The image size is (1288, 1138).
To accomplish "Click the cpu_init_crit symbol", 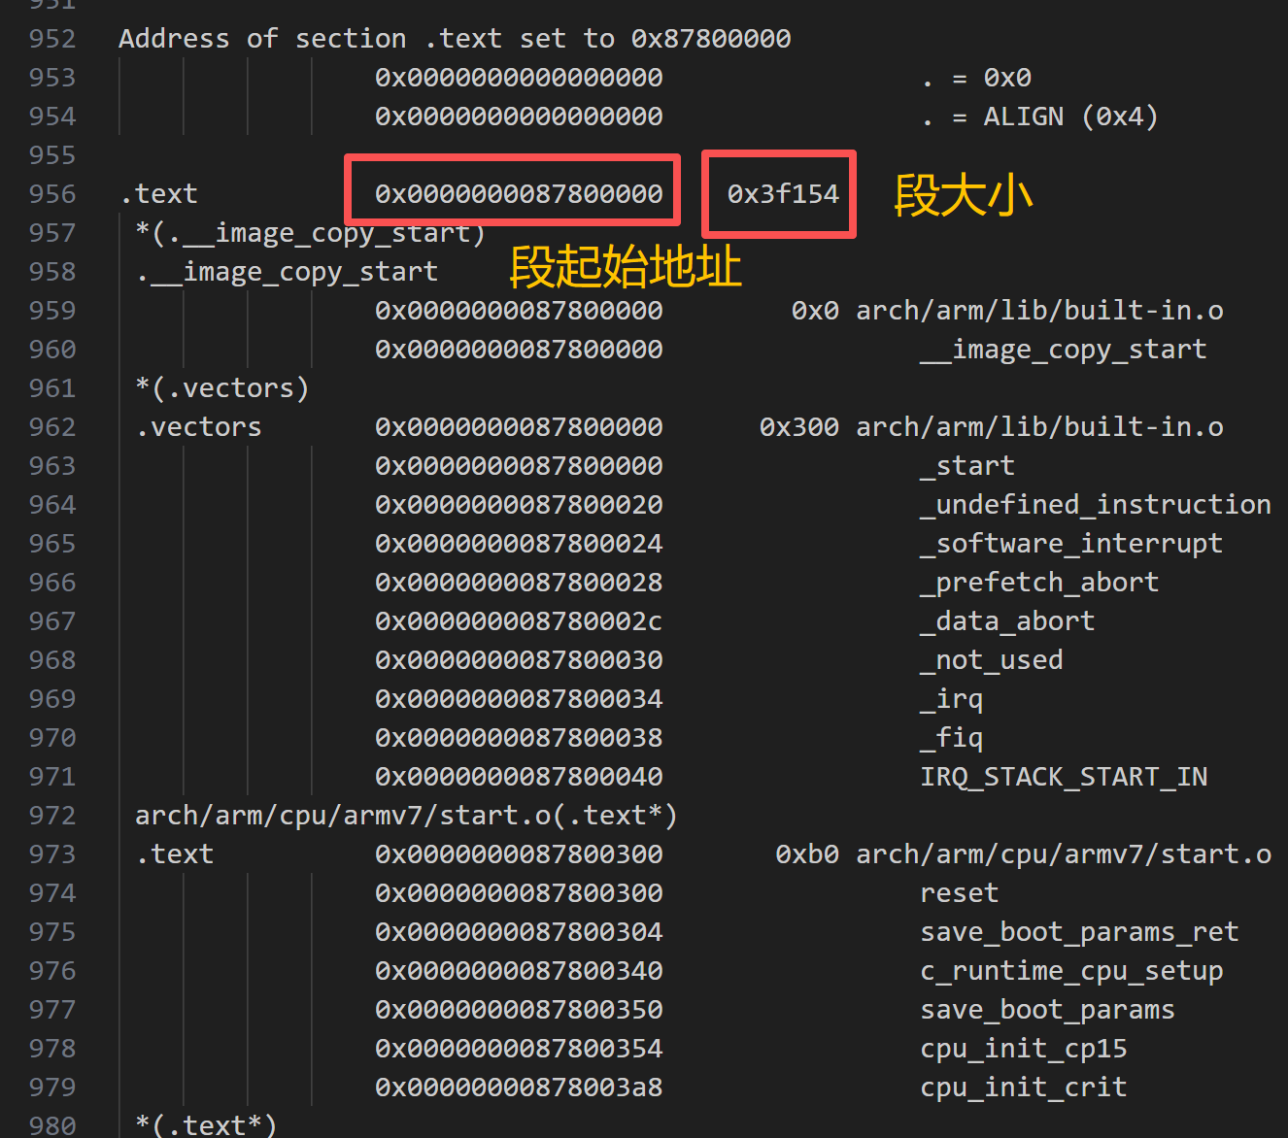I will 1023,1088.
